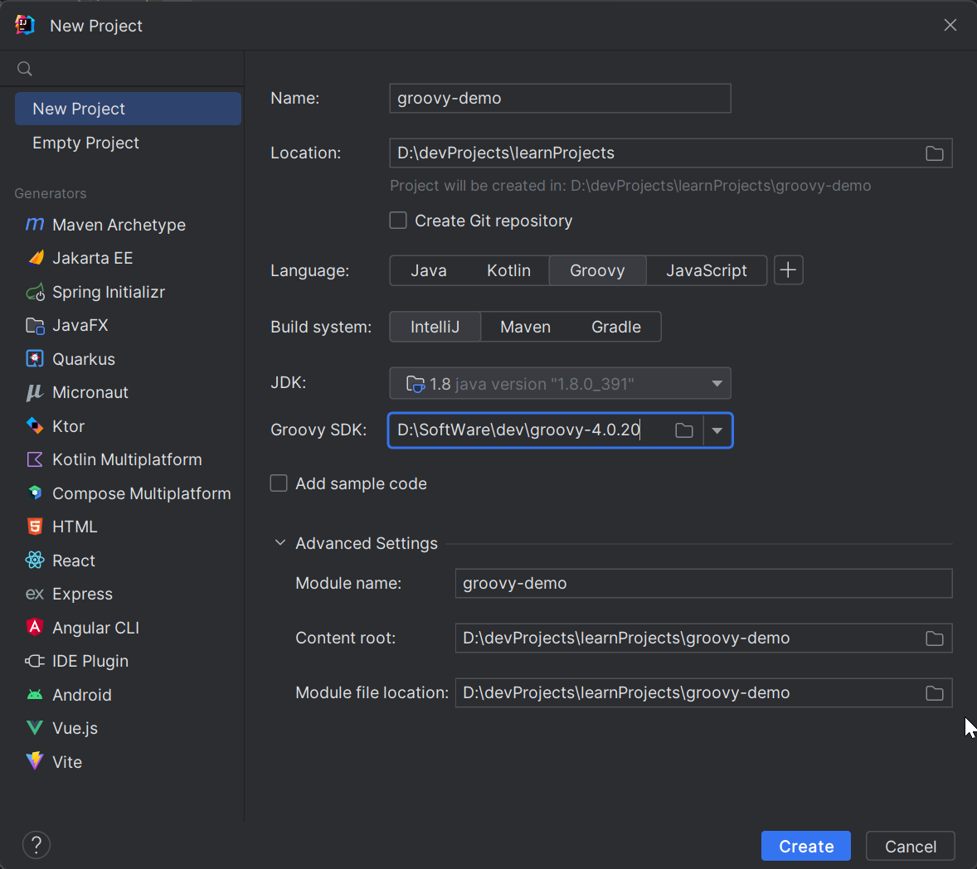Screen dimensions: 977x869
Task: Browse for project Location folder
Action: [934, 153]
